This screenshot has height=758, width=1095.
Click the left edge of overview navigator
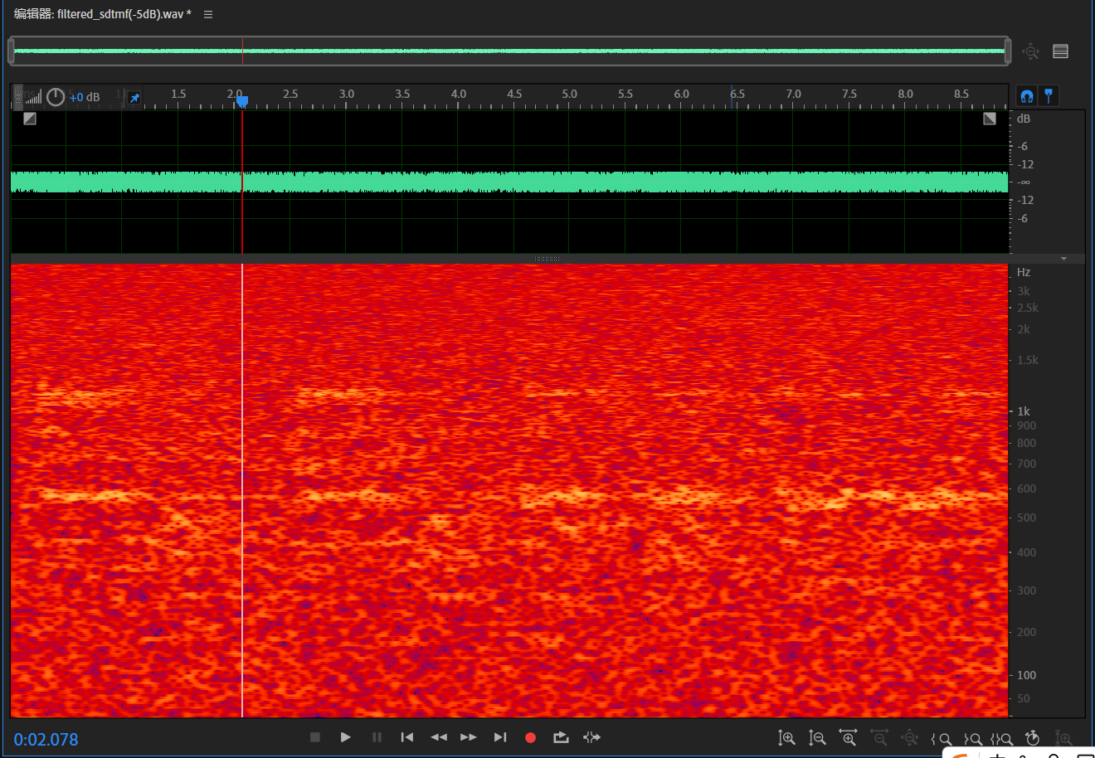pos(11,51)
